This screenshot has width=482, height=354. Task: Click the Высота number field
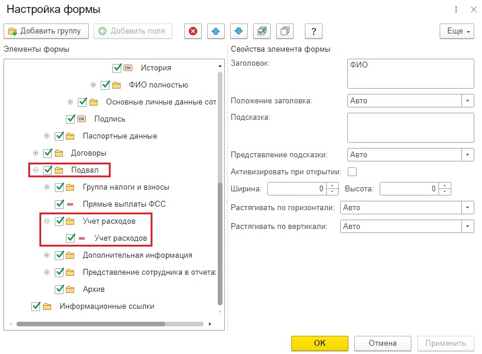(x=410, y=188)
